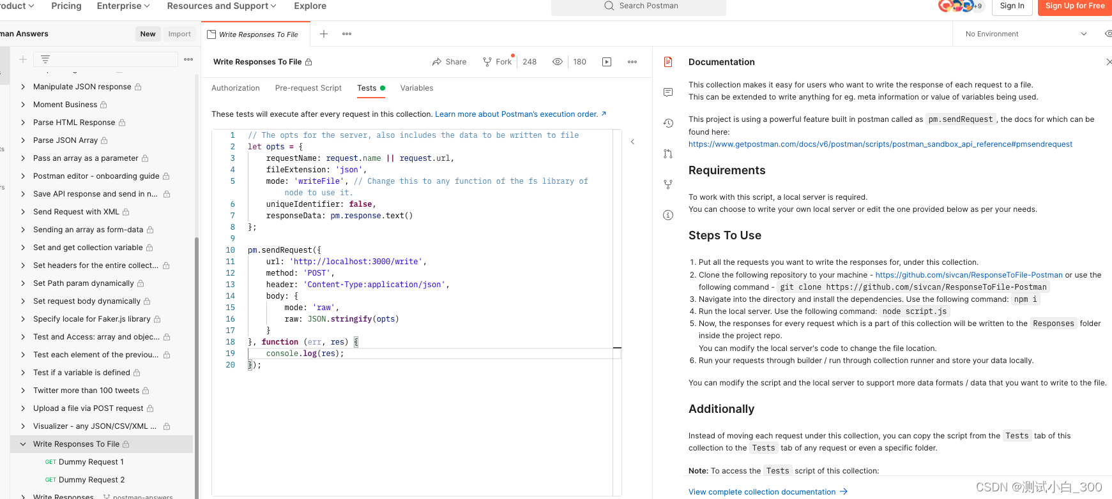Expand Resources and Support menu

222,6
